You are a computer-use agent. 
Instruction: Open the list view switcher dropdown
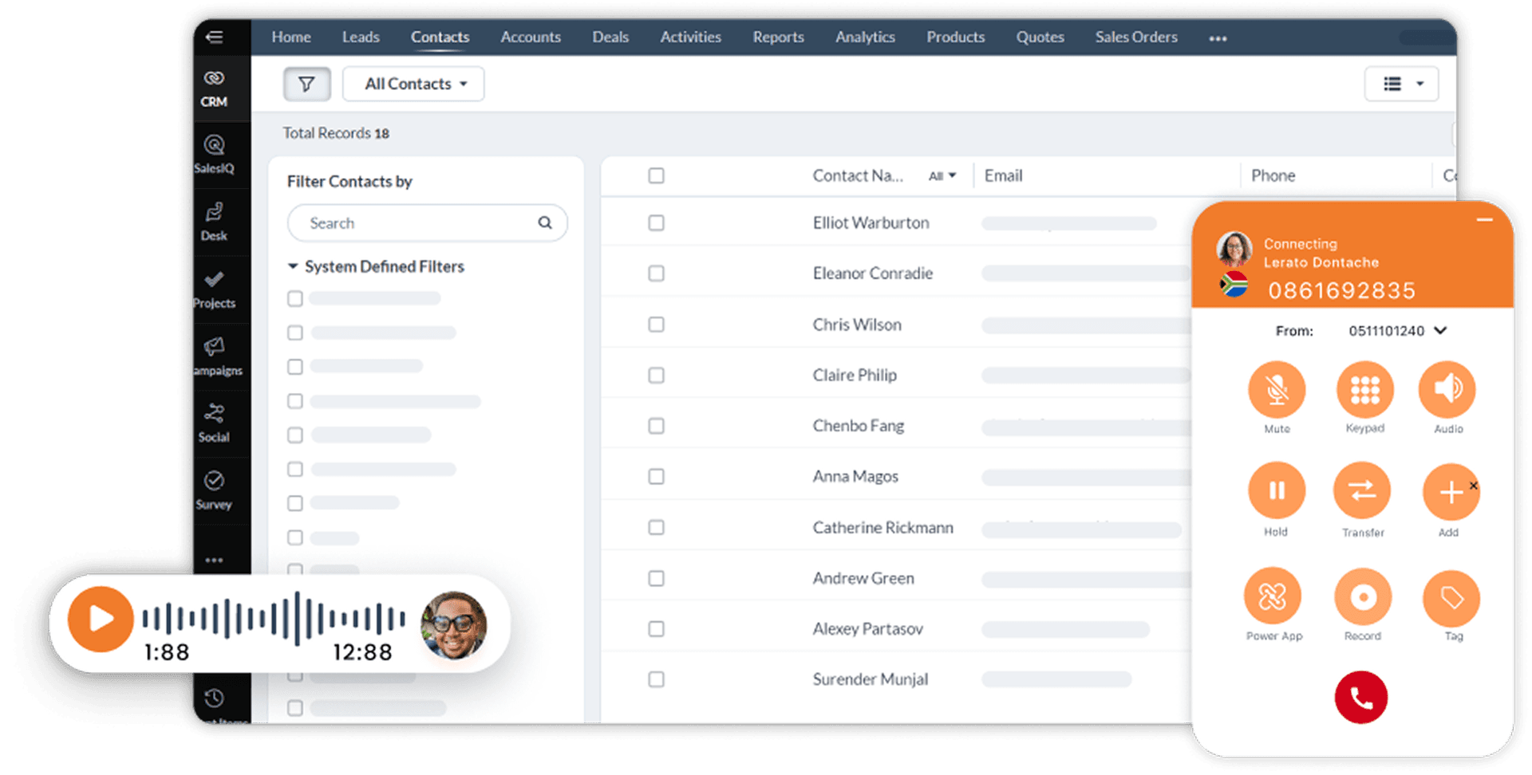1402,84
